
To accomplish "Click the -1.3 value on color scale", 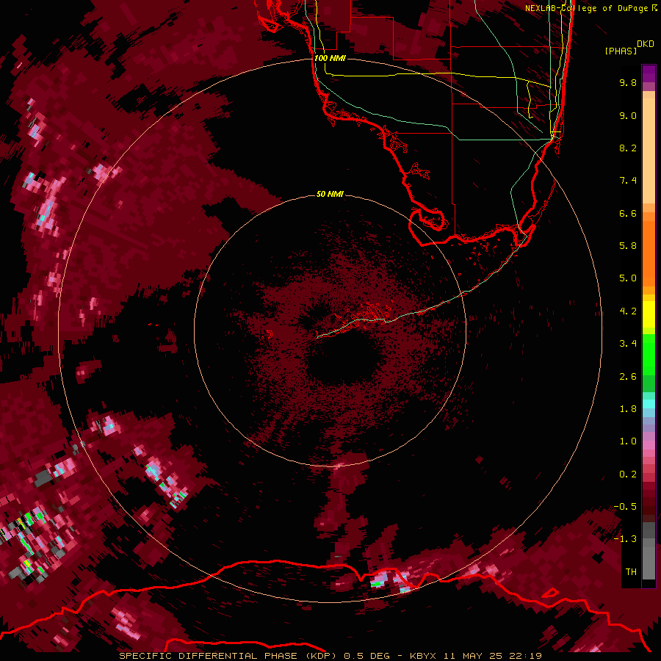I will click(x=626, y=539).
